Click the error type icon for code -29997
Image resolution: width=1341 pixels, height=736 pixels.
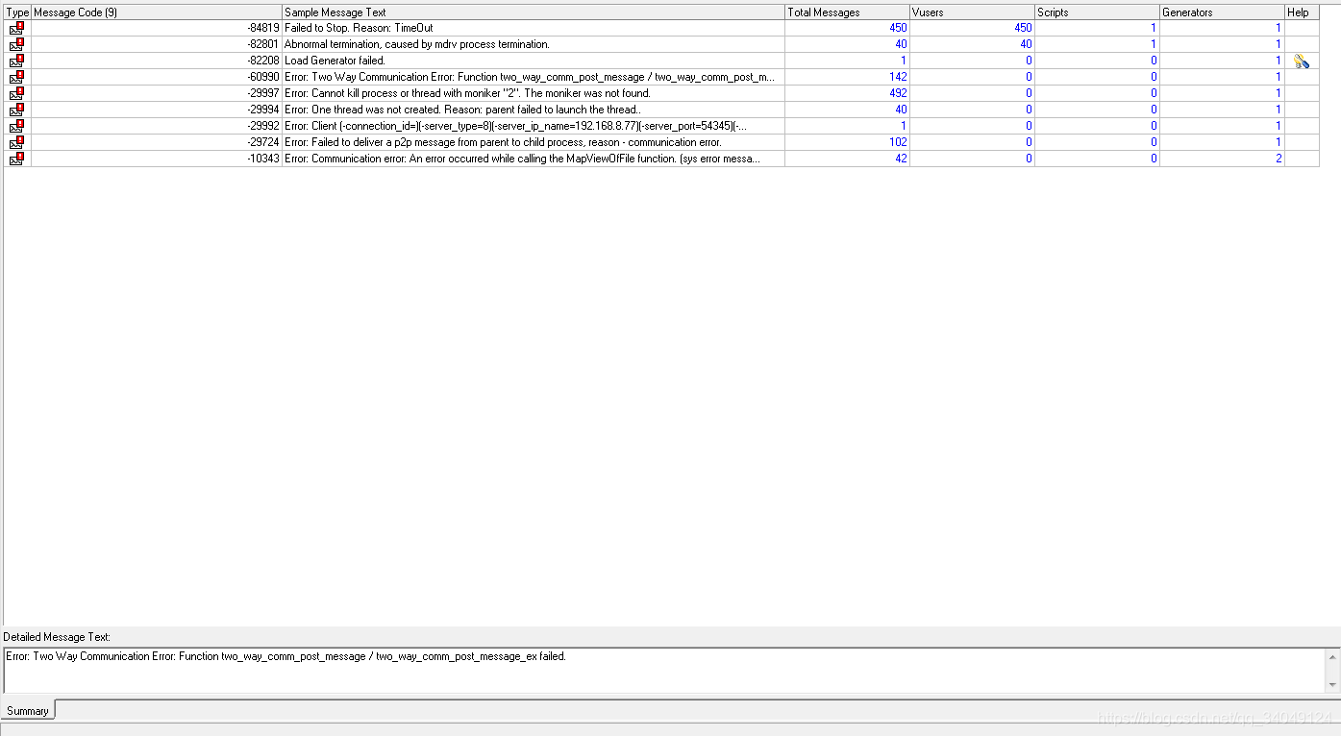(x=16, y=93)
